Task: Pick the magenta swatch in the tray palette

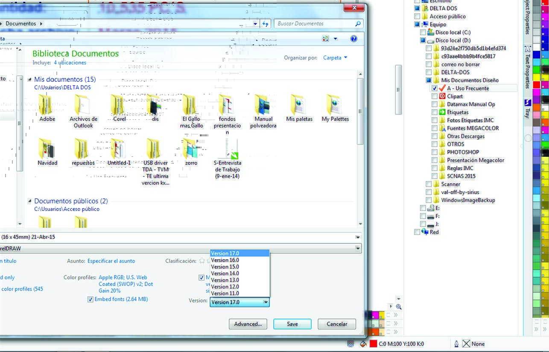Action: click(376, 315)
